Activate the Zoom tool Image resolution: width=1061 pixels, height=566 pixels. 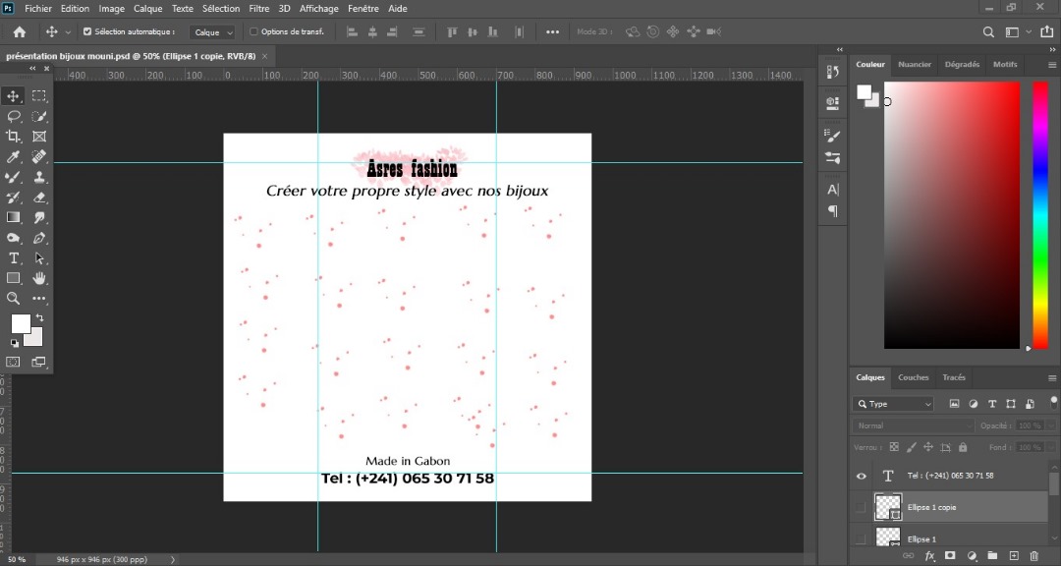click(x=14, y=299)
